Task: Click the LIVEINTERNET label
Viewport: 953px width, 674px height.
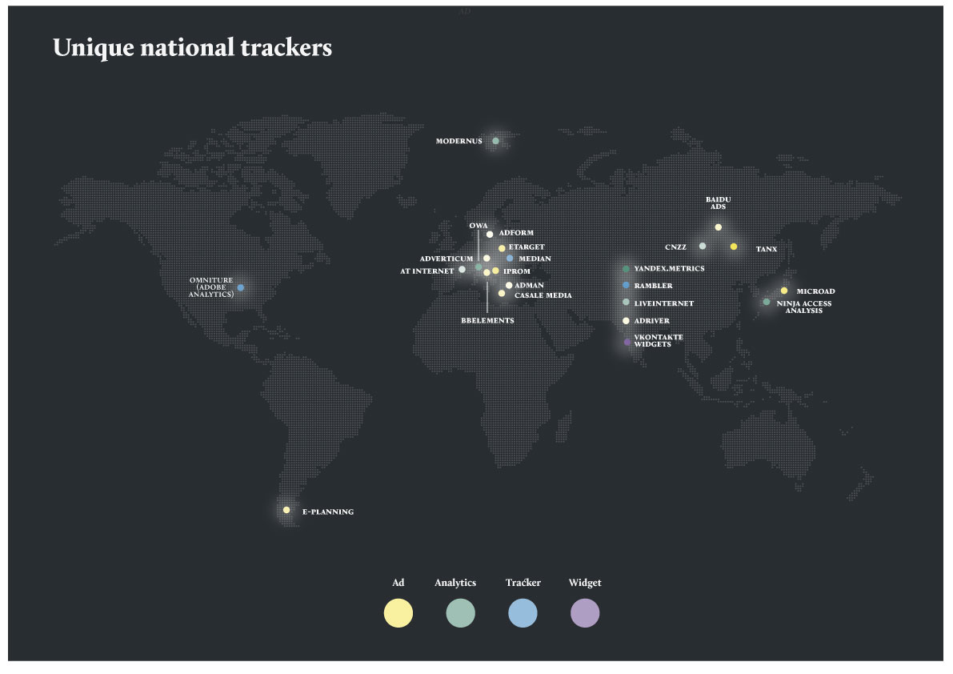Action: pyautogui.click(x=663, y=303)
